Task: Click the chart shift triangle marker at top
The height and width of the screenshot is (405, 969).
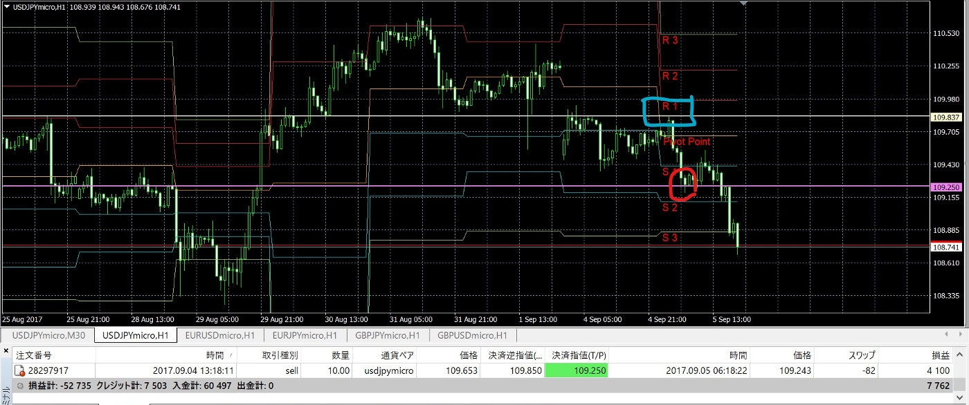Action: (x=743, y=3)
